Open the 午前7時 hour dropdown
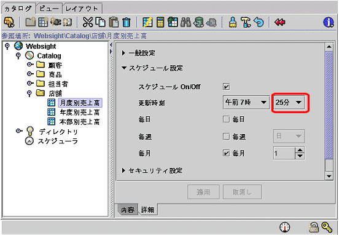Screen dimensions: 339x235 [x=246, y=102]
